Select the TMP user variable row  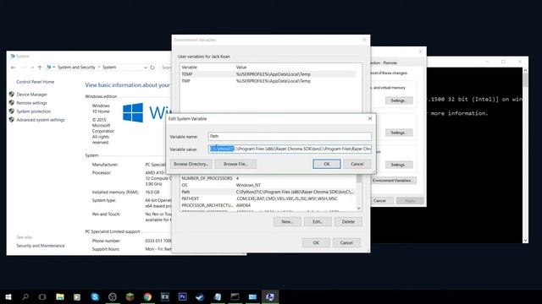tap(268, 81)
